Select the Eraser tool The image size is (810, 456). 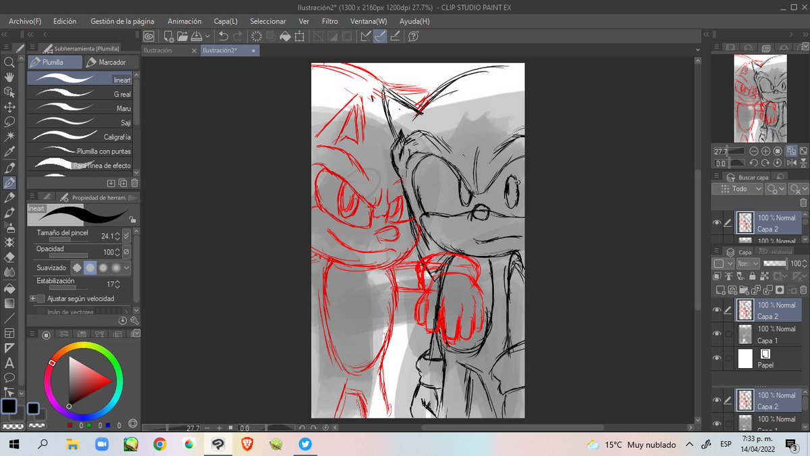coord(9,257)
